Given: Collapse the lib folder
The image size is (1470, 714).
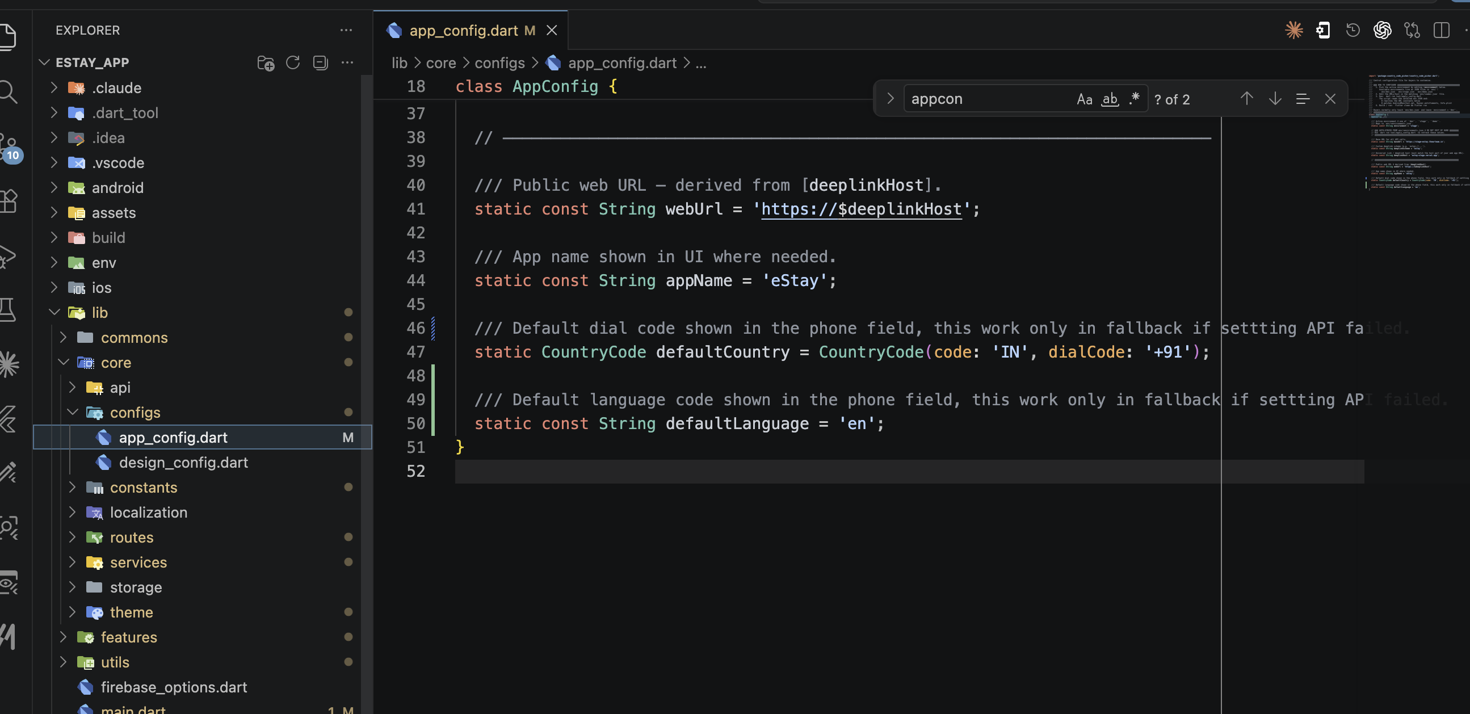Looking at the screenshot, I should click(54, 312).
